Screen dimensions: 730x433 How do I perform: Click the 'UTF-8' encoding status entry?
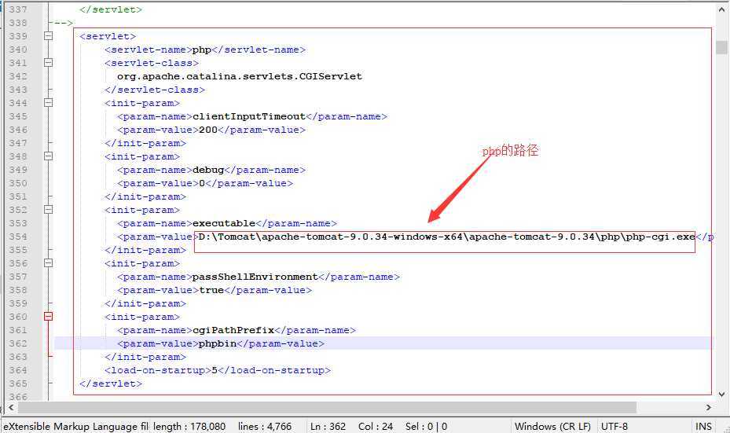point(614,426)
